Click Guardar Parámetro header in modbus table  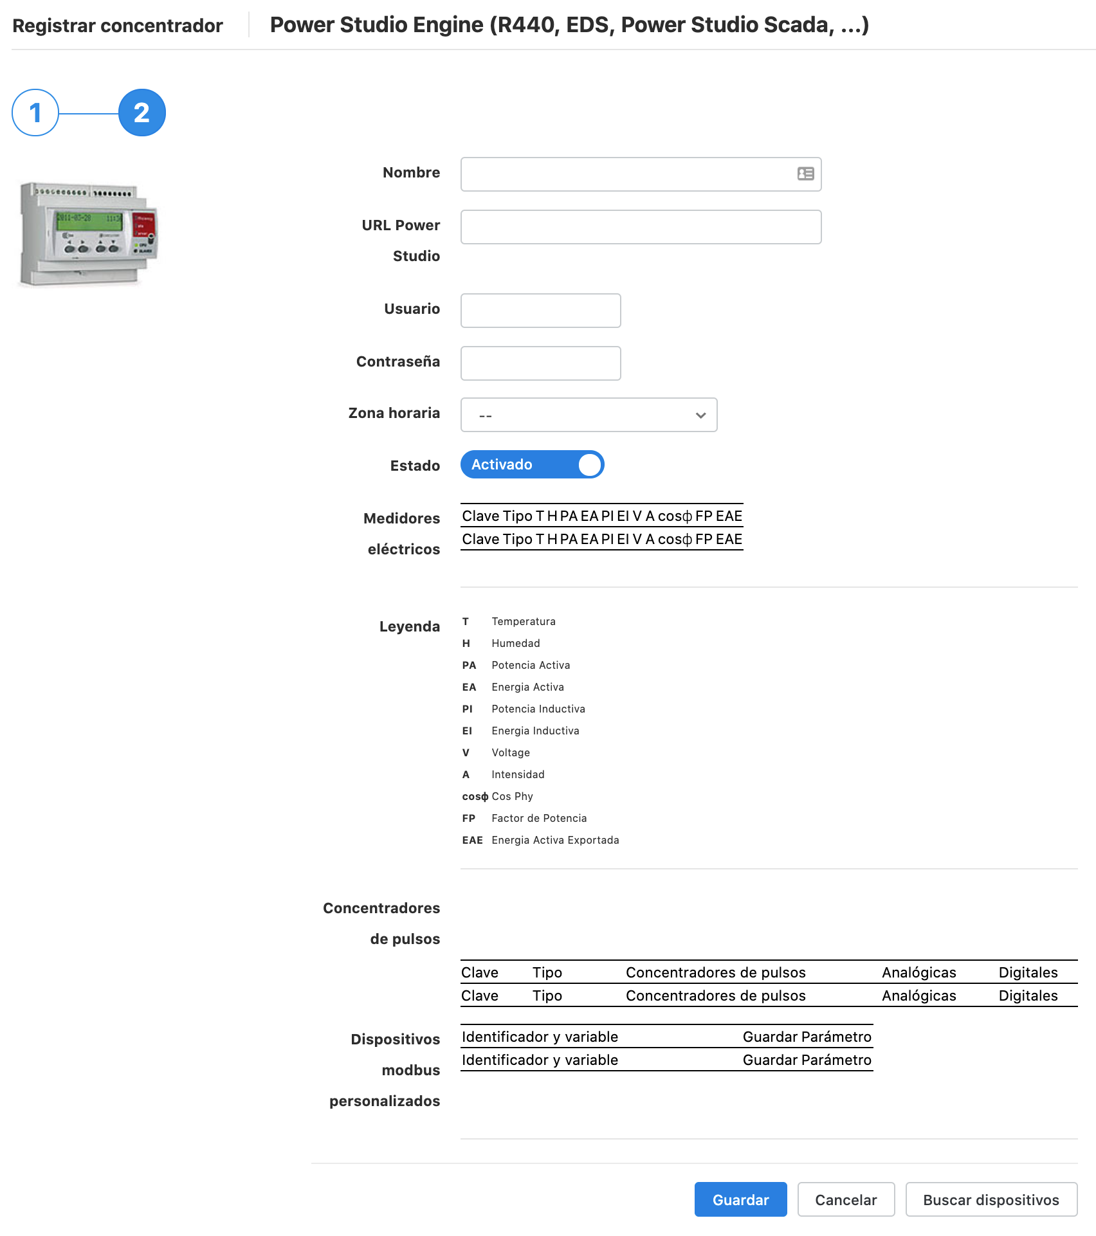tap(807, 1037)
